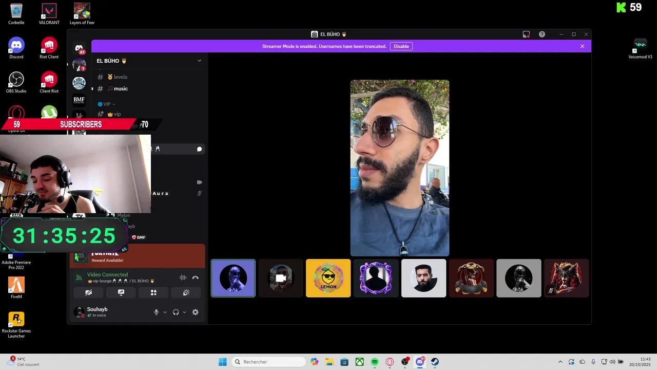This screenshot has width=657, height=370.
Task: Launch the FiveM desktop shortcut
Action: coord(16,288)
